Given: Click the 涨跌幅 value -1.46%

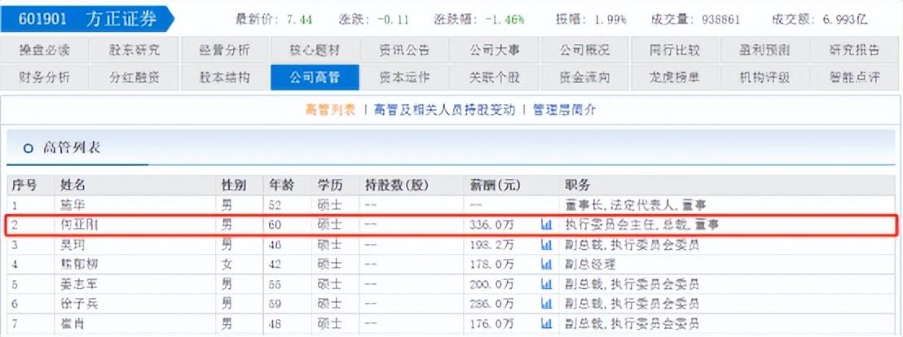Looking at the screenshot, I should (504, 20).
